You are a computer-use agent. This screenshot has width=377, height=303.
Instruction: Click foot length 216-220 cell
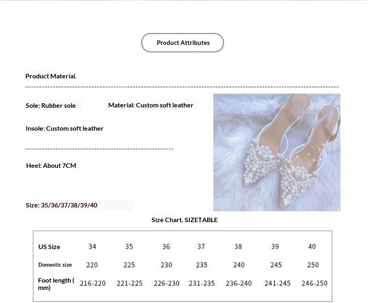click(x=93, y=283)
